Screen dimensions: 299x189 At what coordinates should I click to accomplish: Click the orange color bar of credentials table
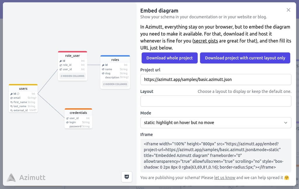click(x=78, y=109)
